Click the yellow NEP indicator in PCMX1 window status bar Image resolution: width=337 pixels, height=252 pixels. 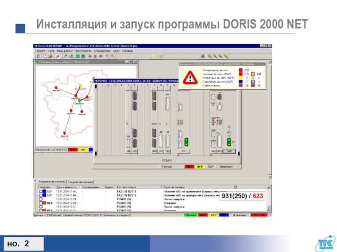pos(200,167)
